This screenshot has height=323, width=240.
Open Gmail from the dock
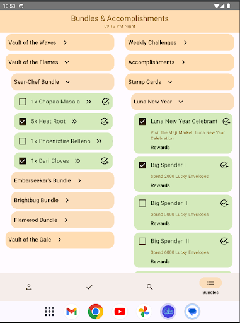71,312
